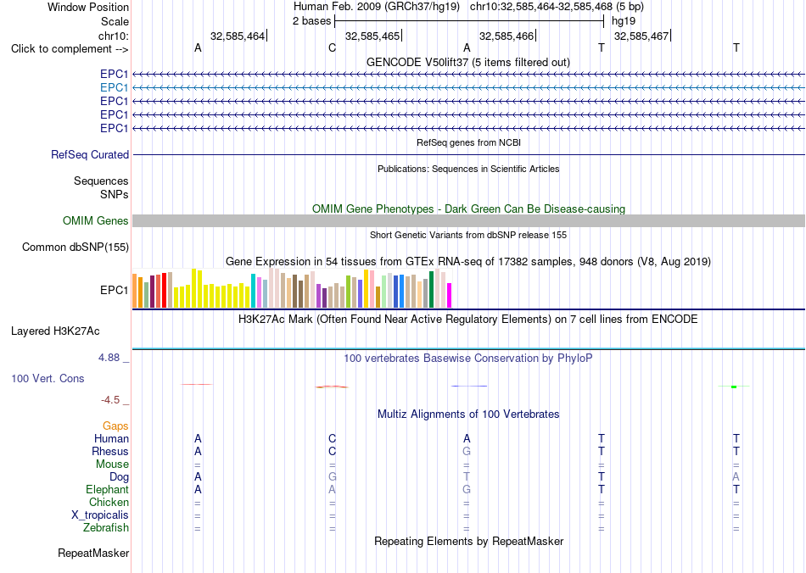The image size is (806, 573).
Task: Click the -4.5 PhyloP lower scale value
Action: [x=110, y=399]
